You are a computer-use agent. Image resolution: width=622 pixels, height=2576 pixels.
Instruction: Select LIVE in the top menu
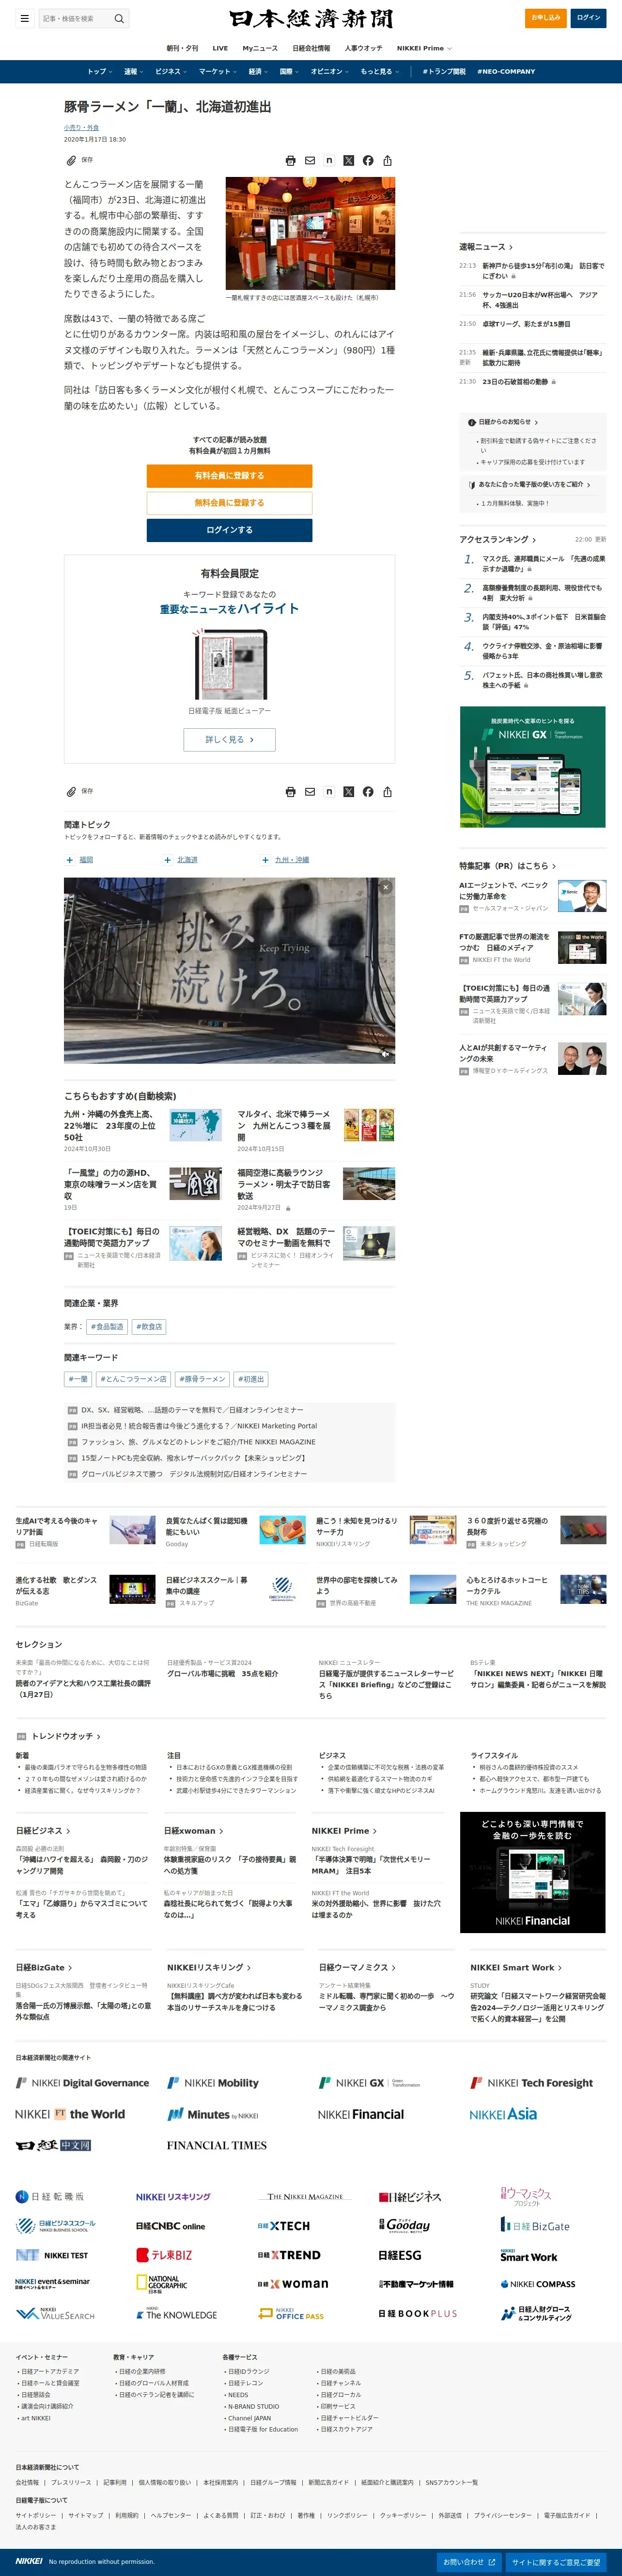tap(219, 48)
